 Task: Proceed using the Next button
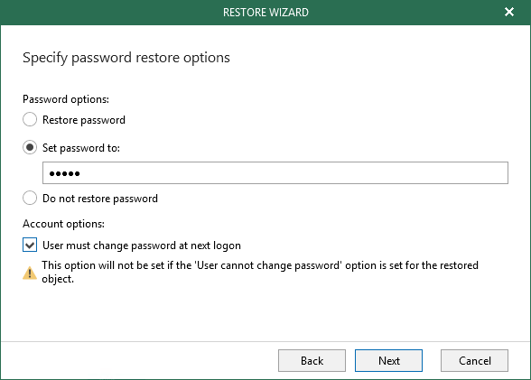click(388, 361)
